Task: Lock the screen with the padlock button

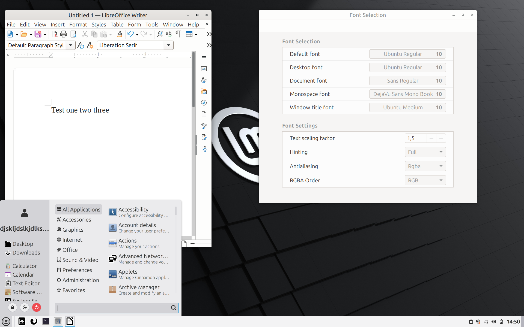Action: (13, 307)
